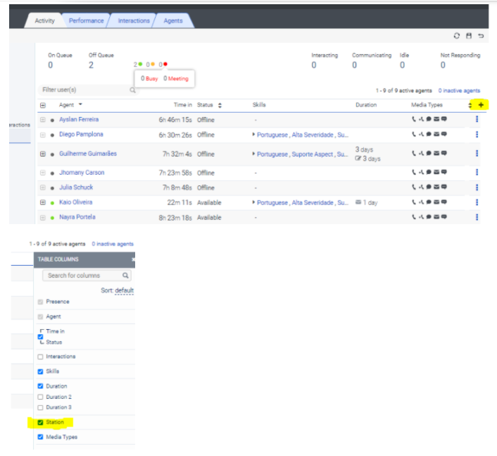Click the message icon in Nayra Portela row
497x456 pixels.
pyautogui.click(x=444, y=217)
